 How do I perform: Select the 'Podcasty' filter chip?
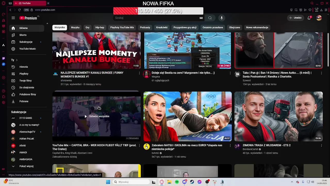[x=145, y=27]
